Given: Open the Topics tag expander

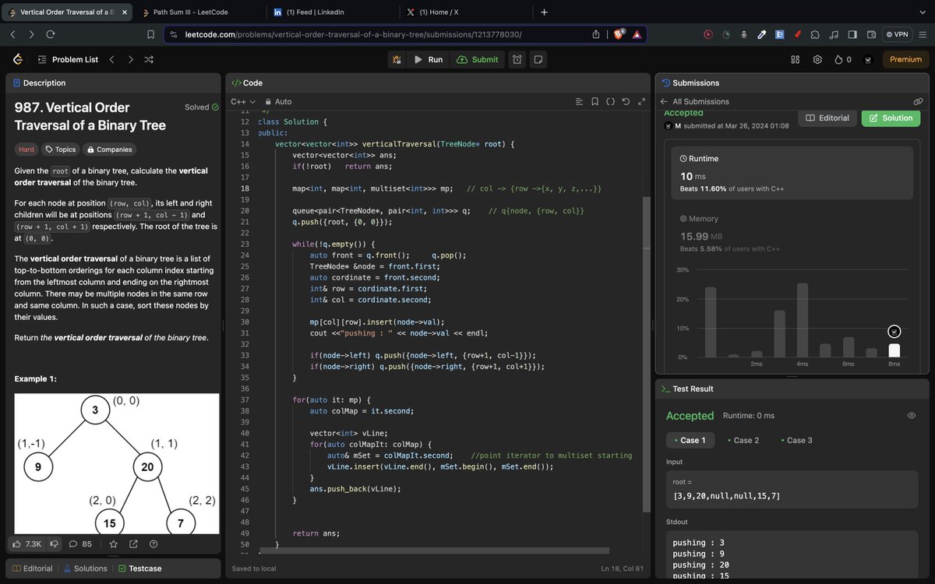Looking at the screenshot, I should pyautogui.click(x=60, y=150).
